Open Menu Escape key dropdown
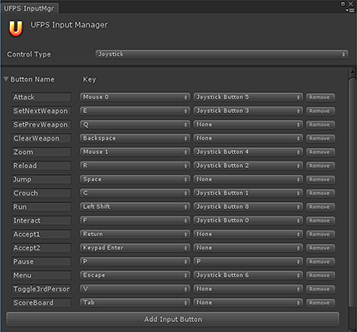The image size is (357, 332). point(135,275)
